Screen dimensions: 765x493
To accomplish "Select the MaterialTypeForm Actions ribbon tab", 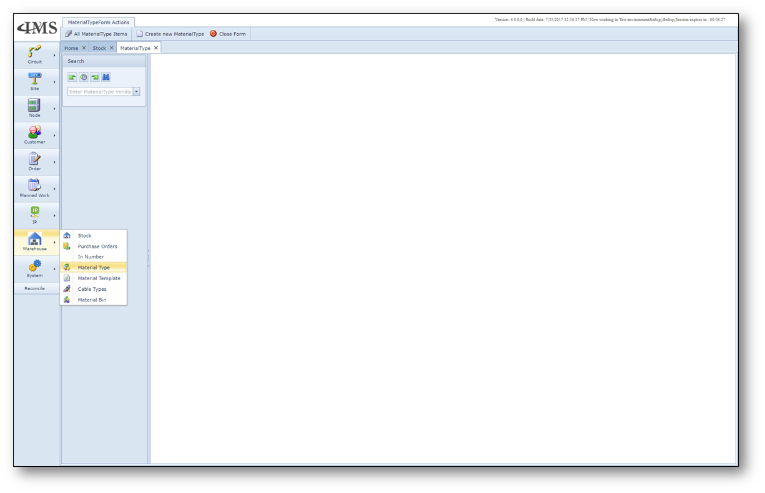I will [99, 22].
